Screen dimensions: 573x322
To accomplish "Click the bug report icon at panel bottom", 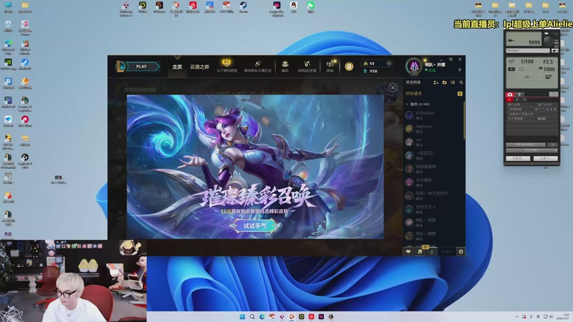I will click(x=461, y=252).
